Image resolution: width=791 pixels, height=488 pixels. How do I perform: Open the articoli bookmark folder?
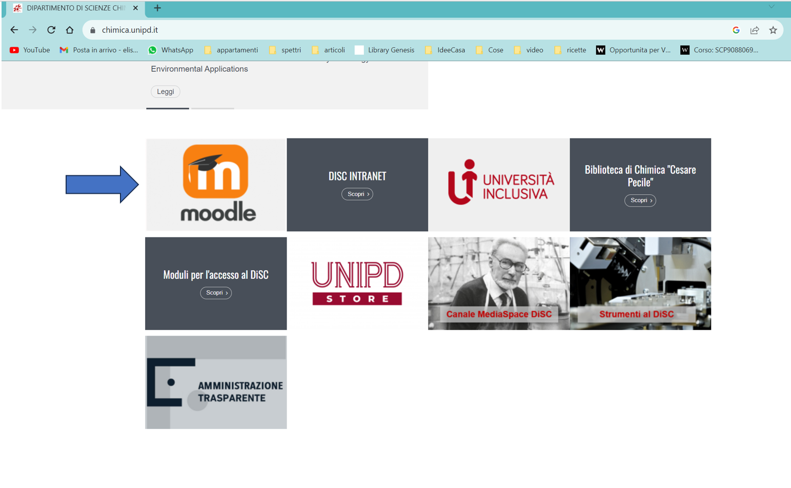(328, 50)
